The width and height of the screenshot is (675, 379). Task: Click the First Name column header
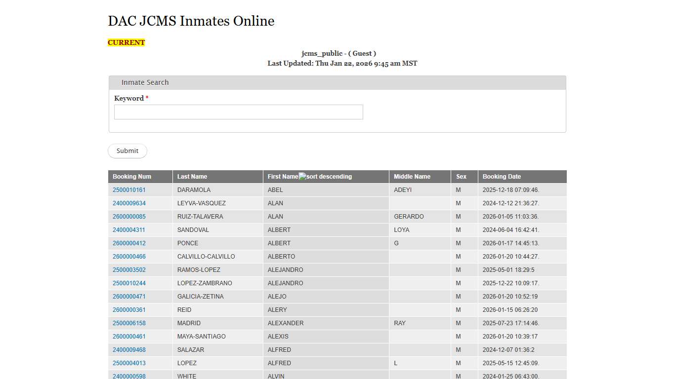click(x=282, y=176)
